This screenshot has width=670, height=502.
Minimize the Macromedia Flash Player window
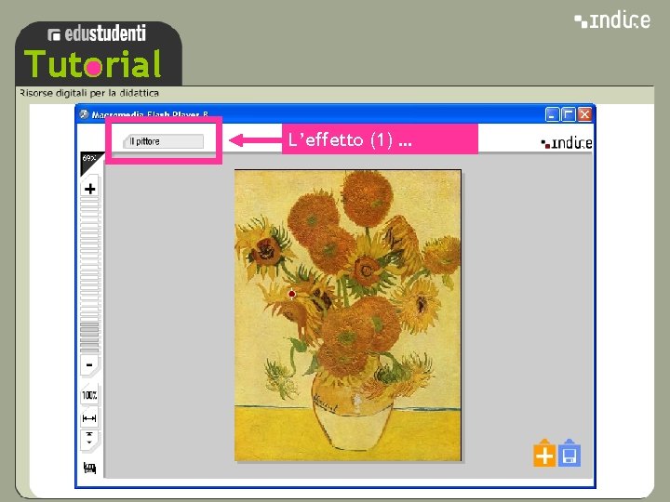552,114
